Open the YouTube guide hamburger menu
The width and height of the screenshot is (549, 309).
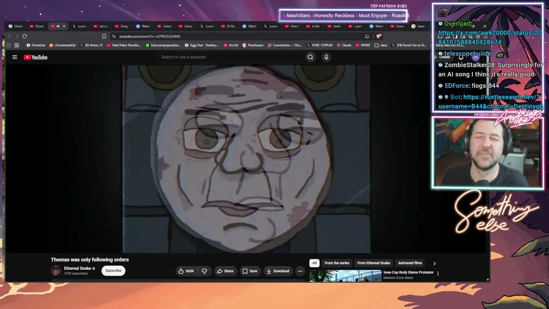point(15,57)
